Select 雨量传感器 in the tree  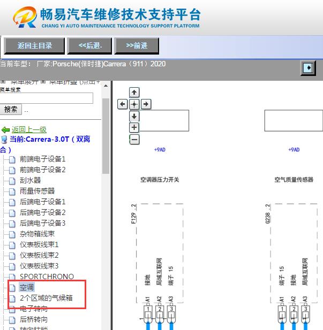click(37, 191)
